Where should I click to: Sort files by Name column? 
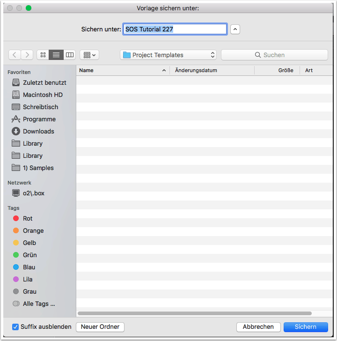pyautogui.click(x=123, y=70)
